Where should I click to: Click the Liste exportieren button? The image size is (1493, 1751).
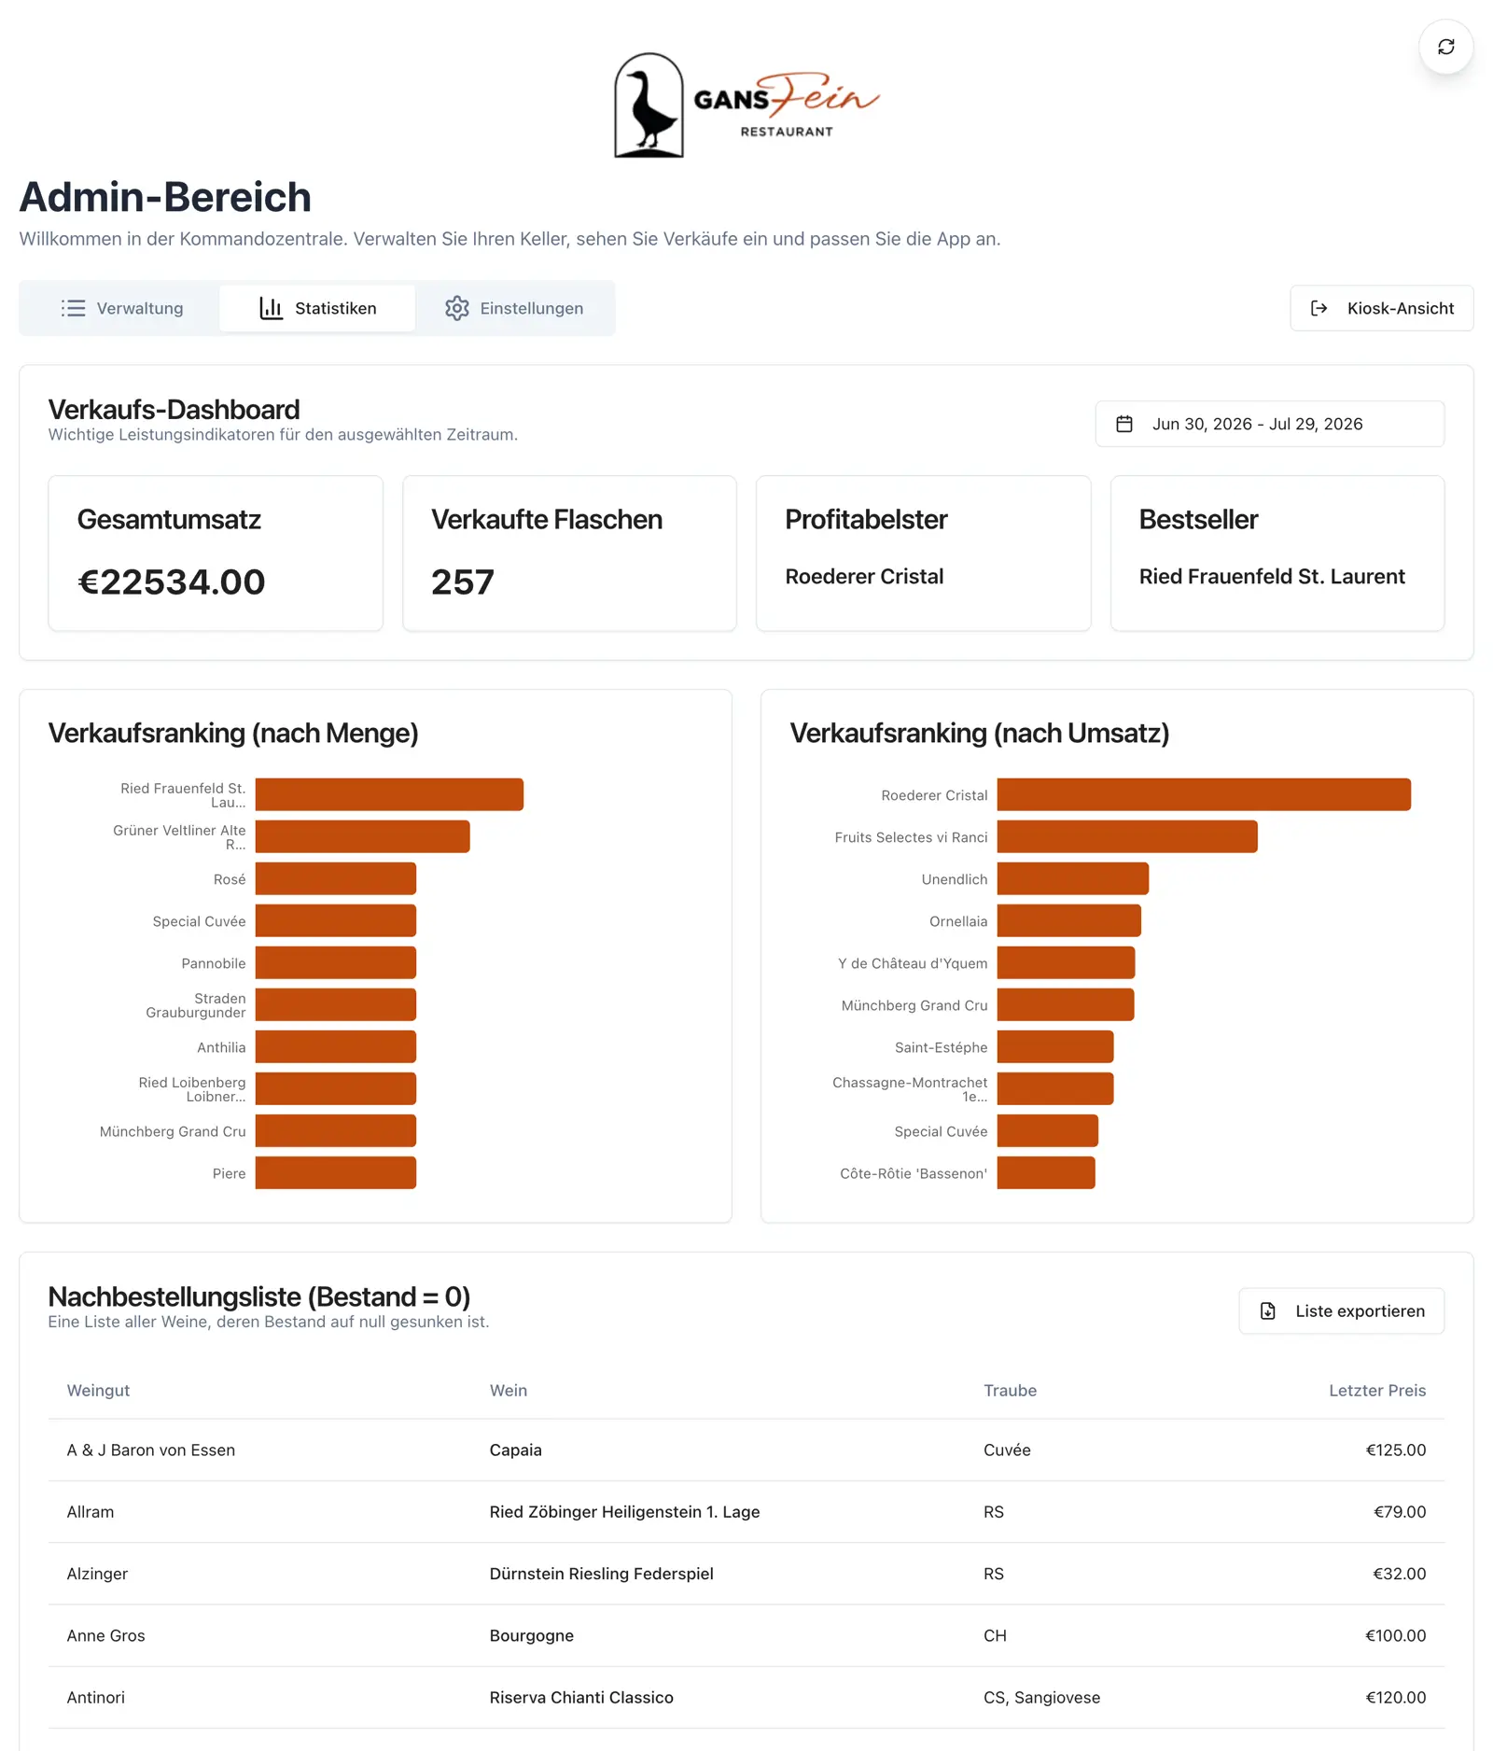click(1341, 1311)
